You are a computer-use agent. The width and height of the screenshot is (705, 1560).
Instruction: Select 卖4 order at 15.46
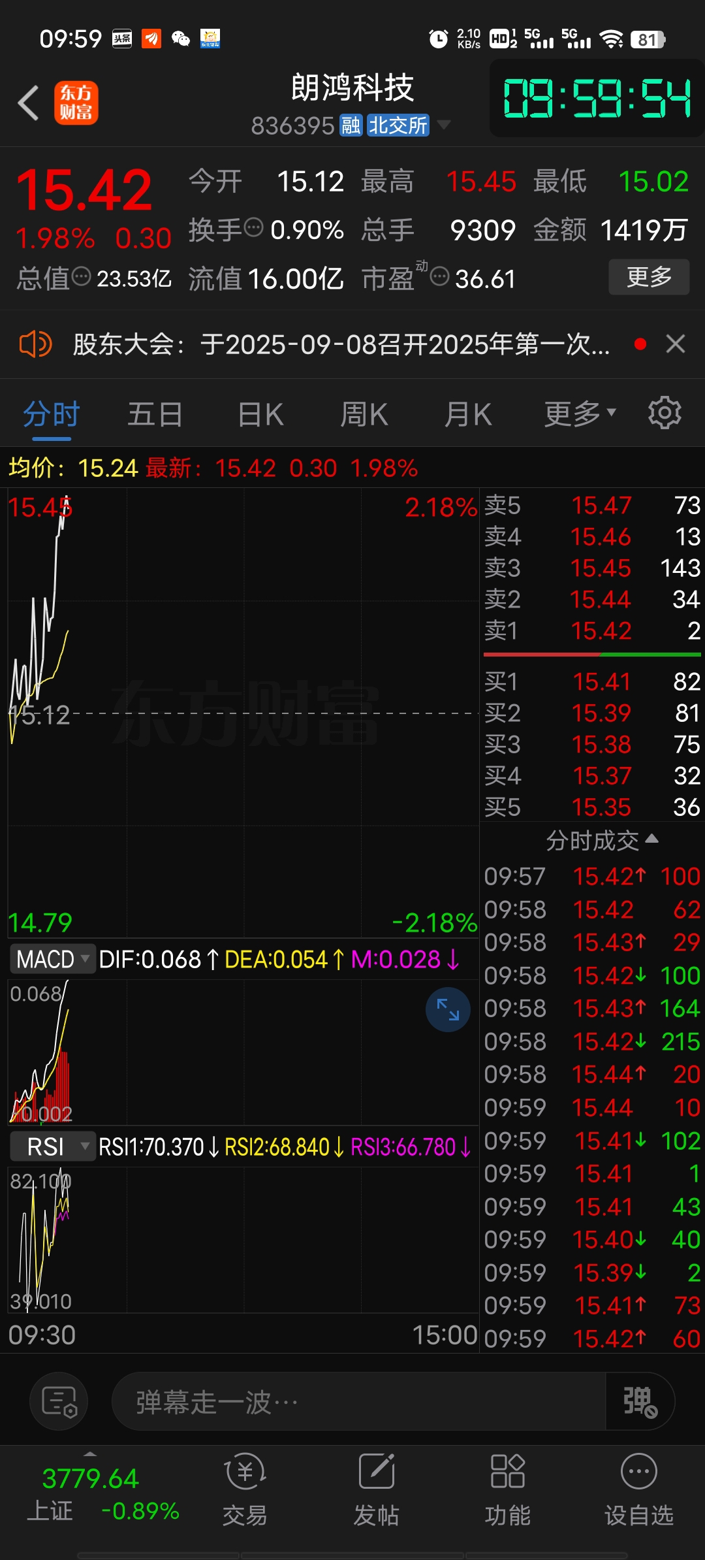pyautogui.click(x=592, y=536)
